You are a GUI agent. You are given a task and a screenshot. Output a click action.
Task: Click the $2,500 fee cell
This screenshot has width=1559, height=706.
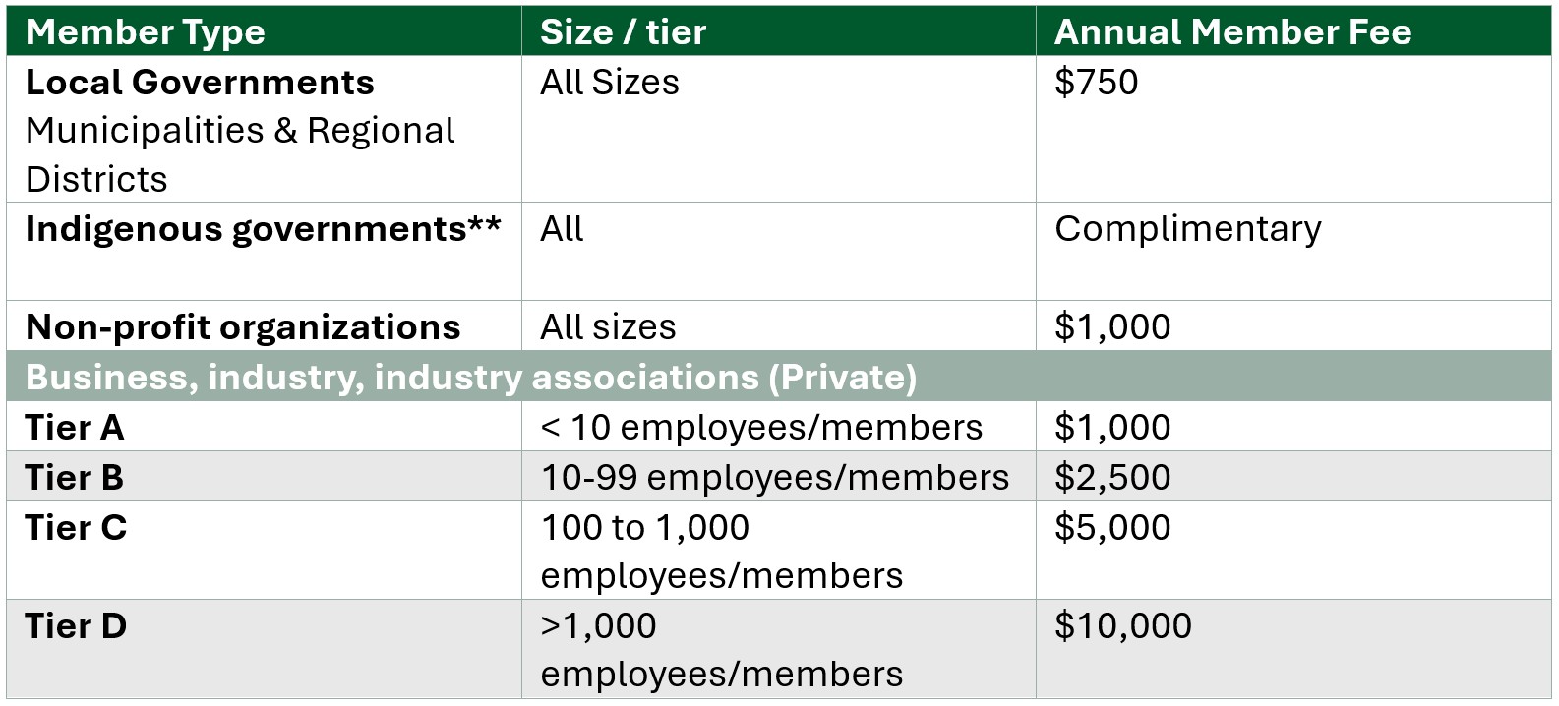point(1293,477)
